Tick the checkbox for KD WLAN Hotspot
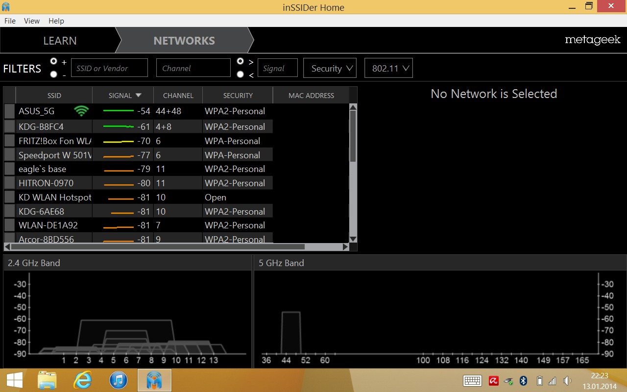Screen dimensions: 627x392 9,197
